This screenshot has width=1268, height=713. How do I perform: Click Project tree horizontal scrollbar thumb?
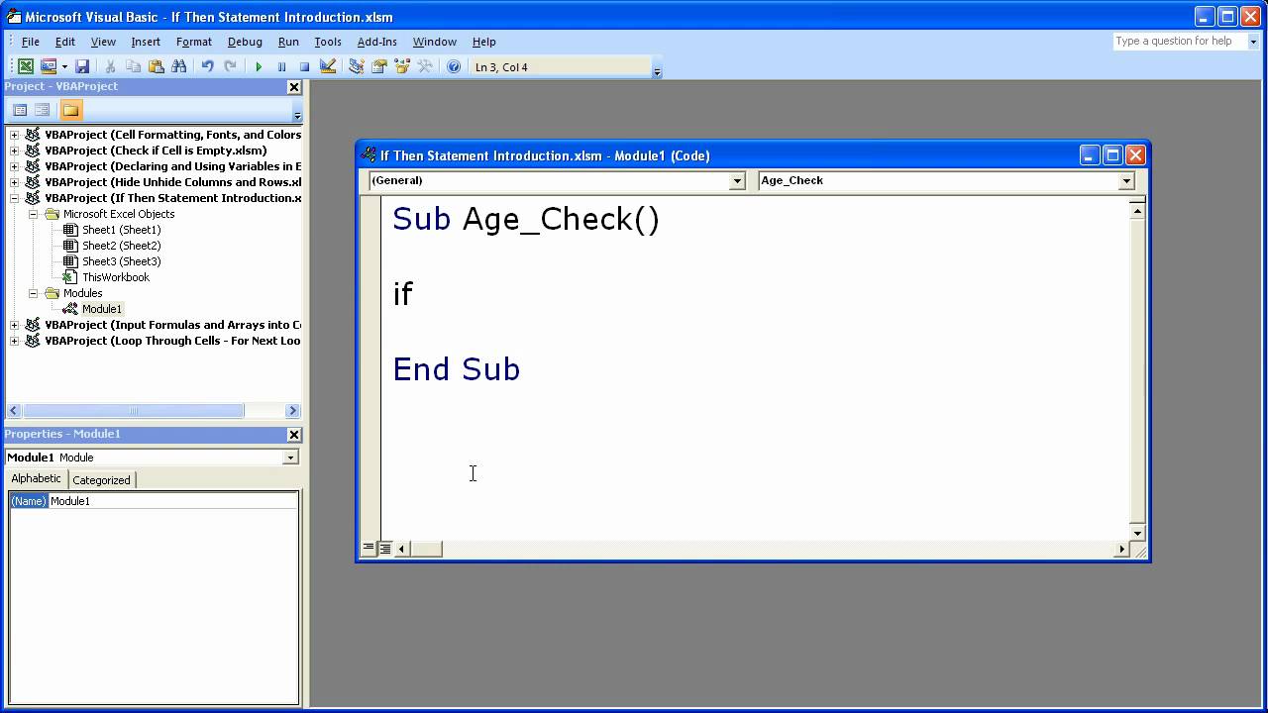[133, 411]
